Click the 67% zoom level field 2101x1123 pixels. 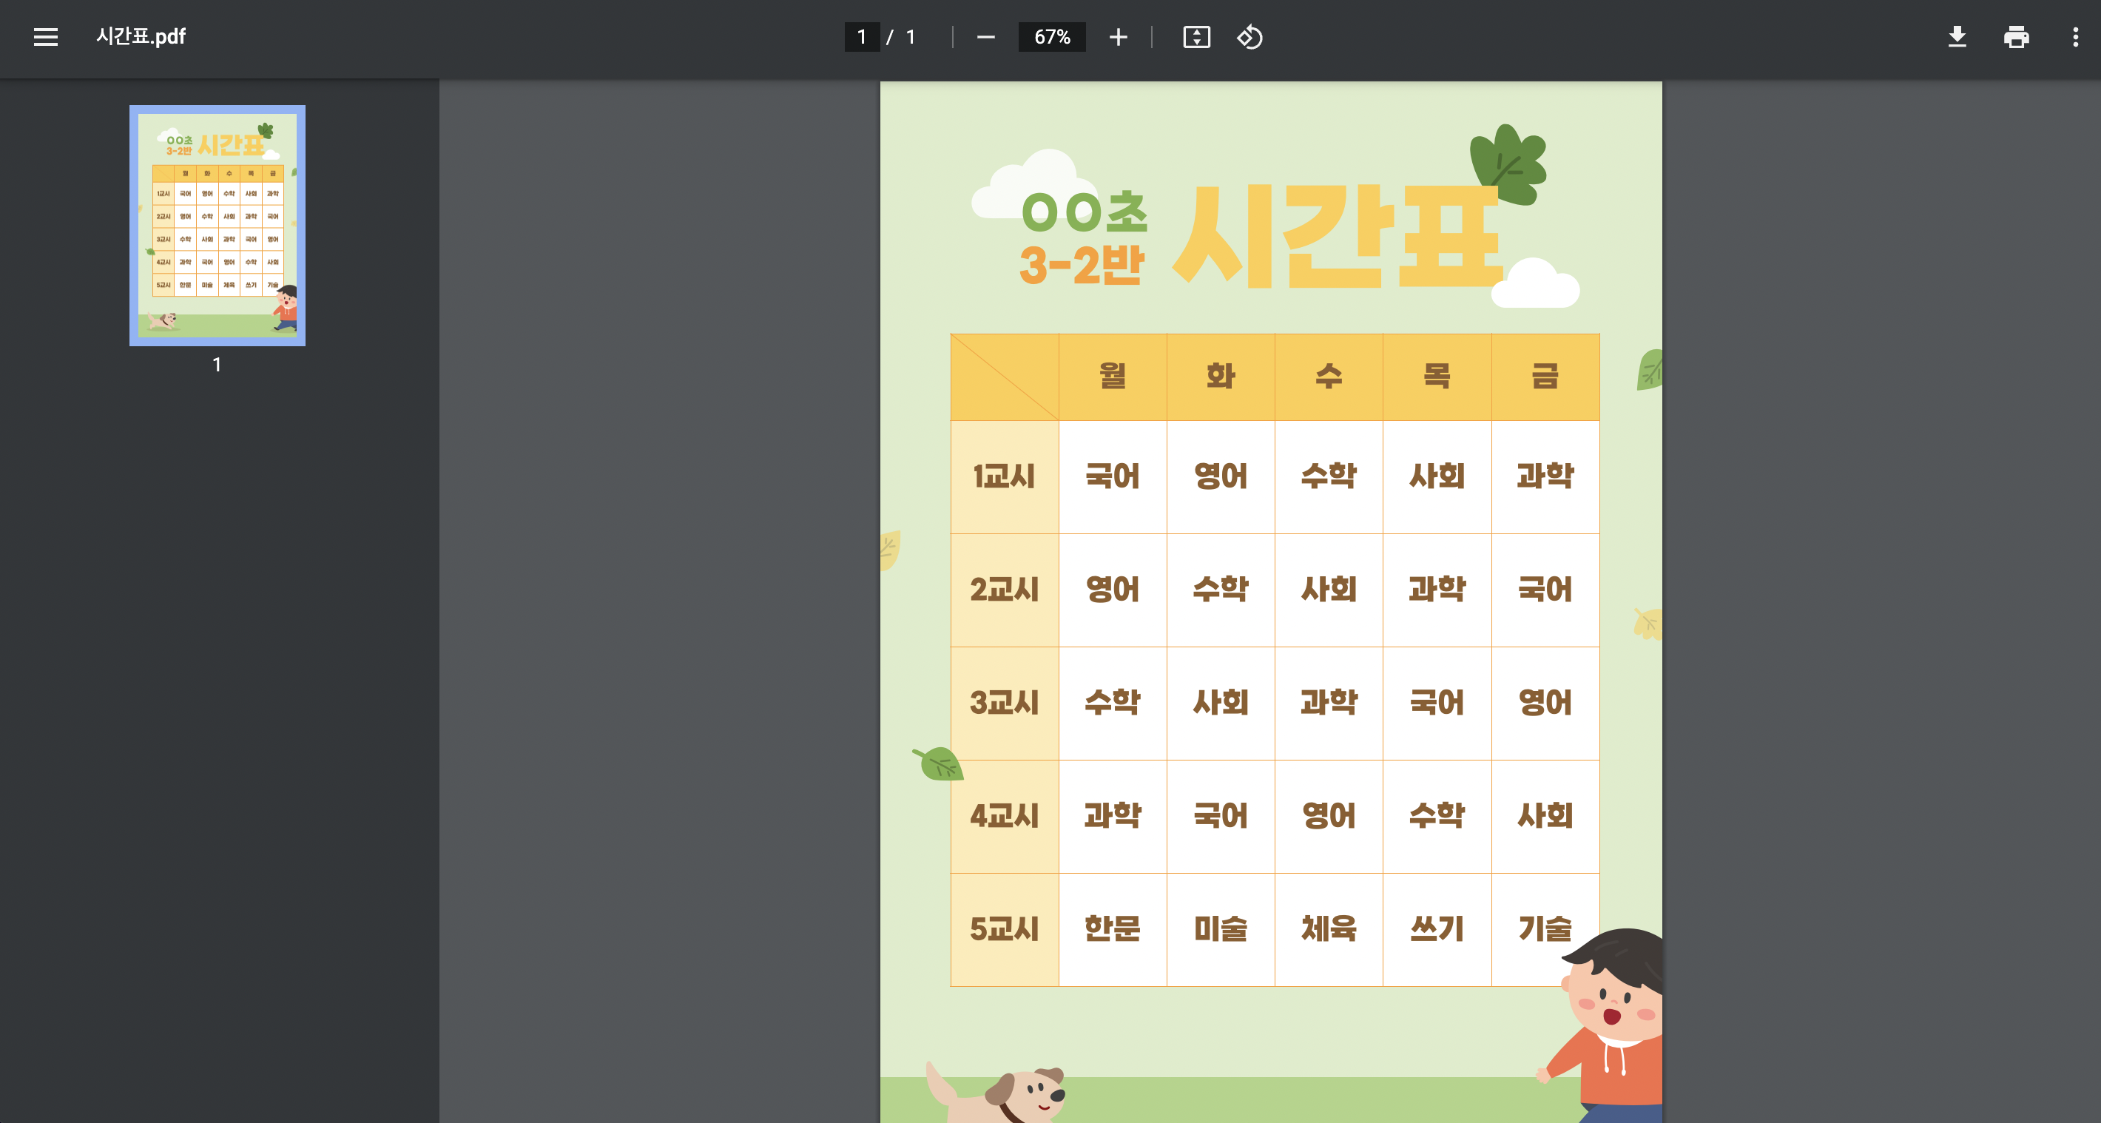pos(1052,37)
